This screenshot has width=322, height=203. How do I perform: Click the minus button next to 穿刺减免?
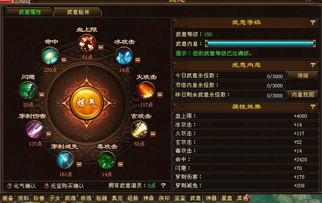pyautogui.click(x=79, y=164)
